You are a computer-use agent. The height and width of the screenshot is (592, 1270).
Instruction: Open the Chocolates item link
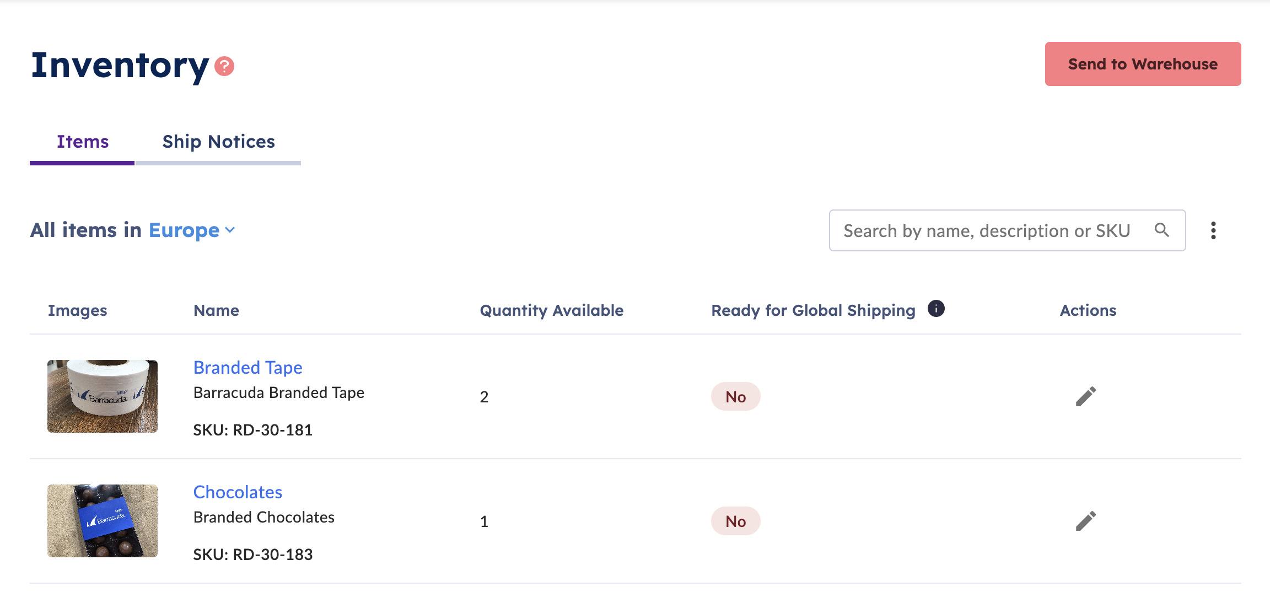pos(238,492)
